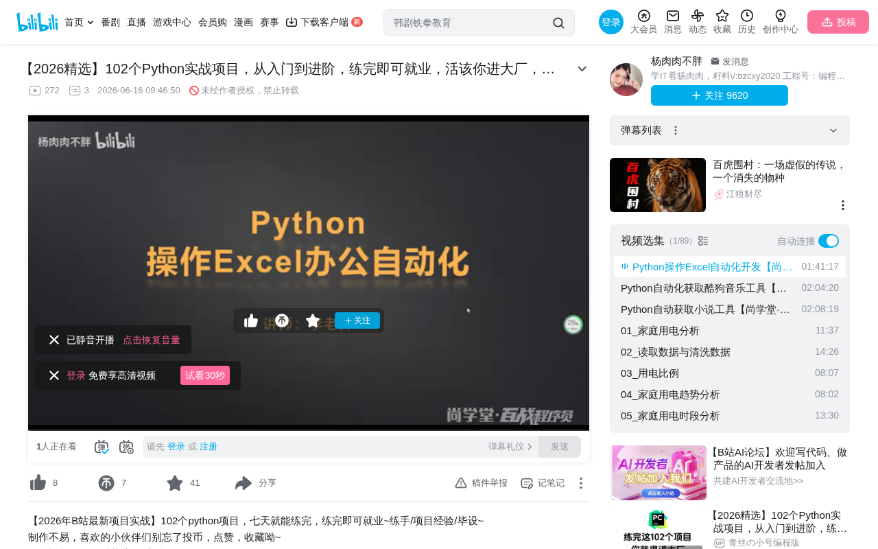The width and height of the screenshot is (878, 549).
Task: Click the 发送 danmaku button
Action: click(x=560, y=447)
